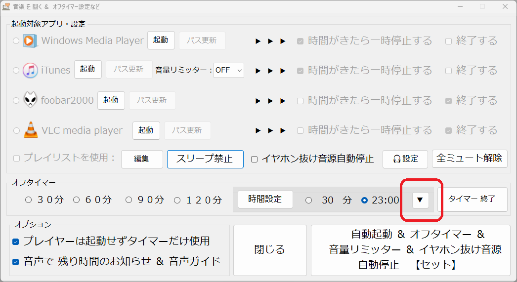Select the Windows Media Player radio button
The height and width of the screenshot is (282, 517).
click(x=16, y=41)
